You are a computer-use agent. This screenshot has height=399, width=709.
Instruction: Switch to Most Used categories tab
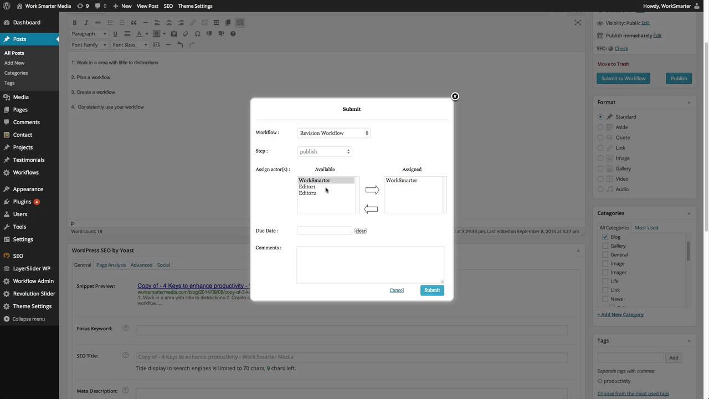pos(646,228)
